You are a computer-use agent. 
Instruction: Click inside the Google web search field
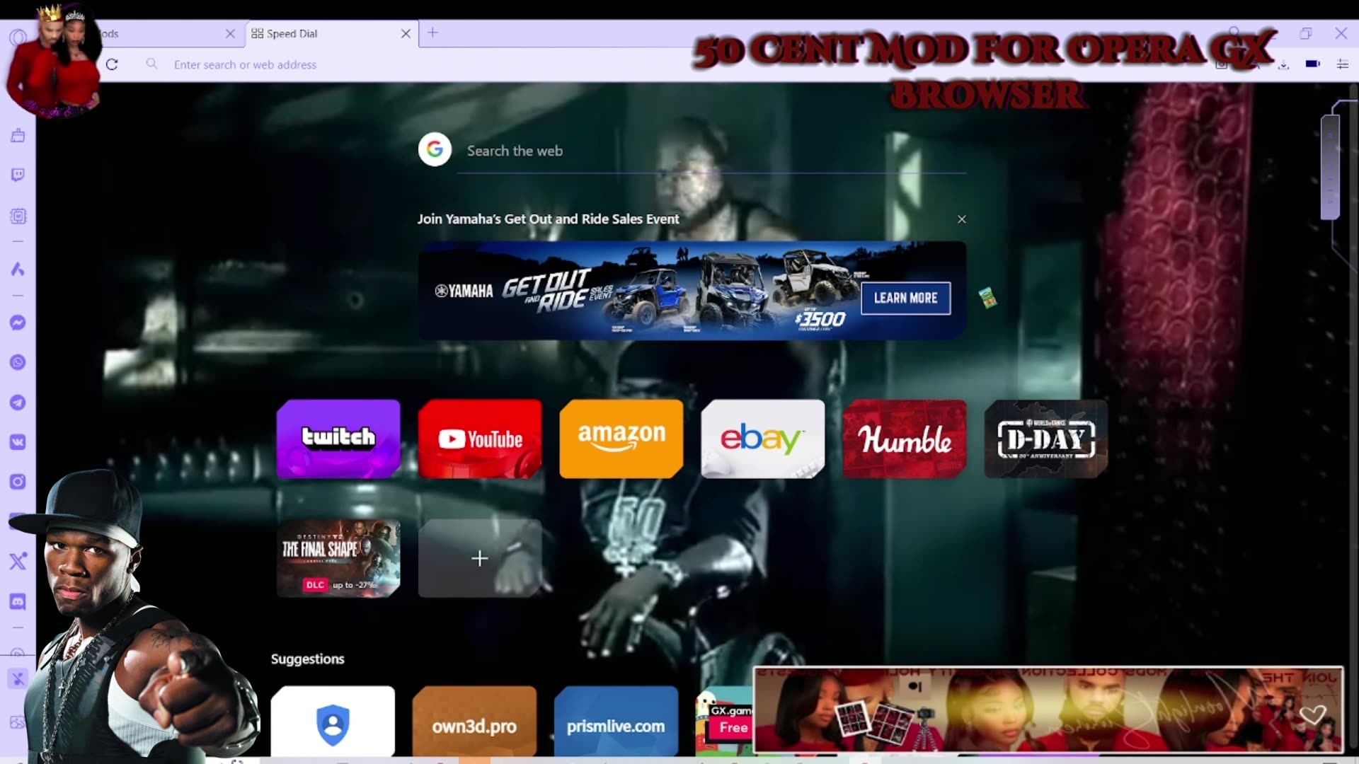pyautogui.click(x=637, y=151)
